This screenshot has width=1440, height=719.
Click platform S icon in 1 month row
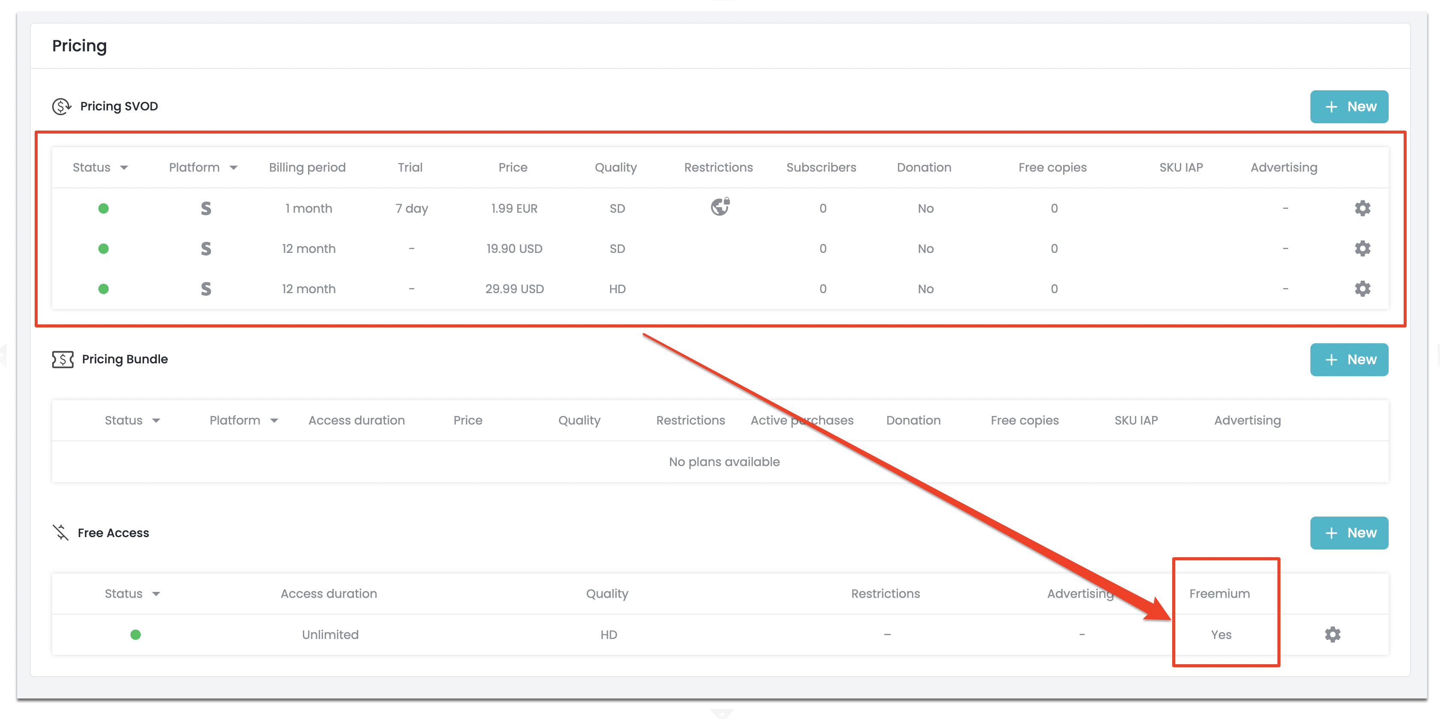pos(206,208)
